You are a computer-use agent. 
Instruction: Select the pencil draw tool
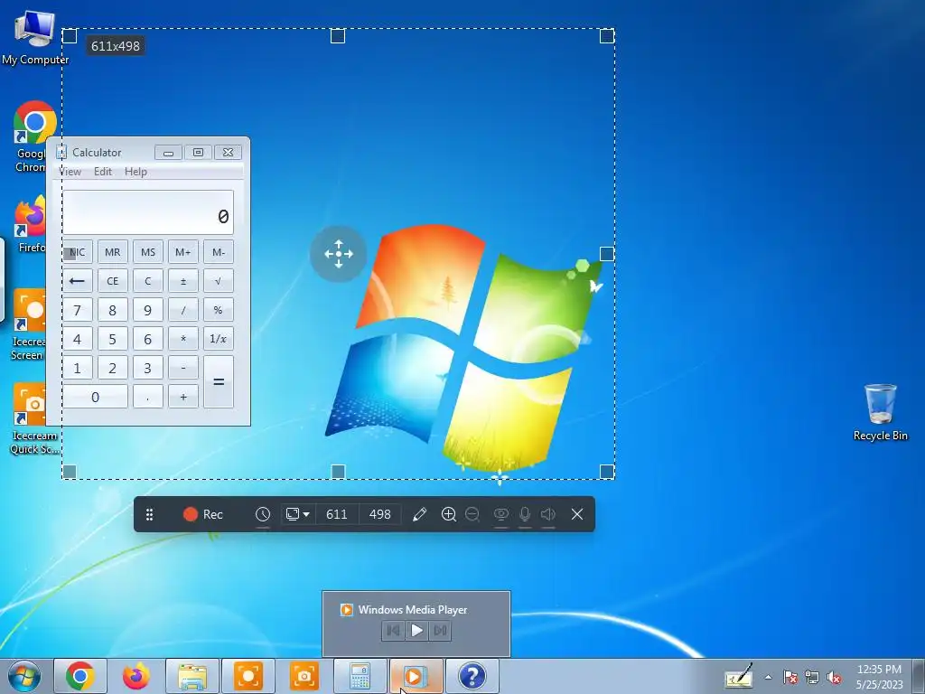pyautogui.click(x=419, y=514)
